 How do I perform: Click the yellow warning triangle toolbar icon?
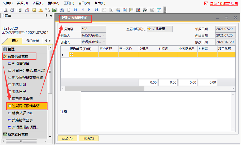pyautogui.click(x=41, y=10)
